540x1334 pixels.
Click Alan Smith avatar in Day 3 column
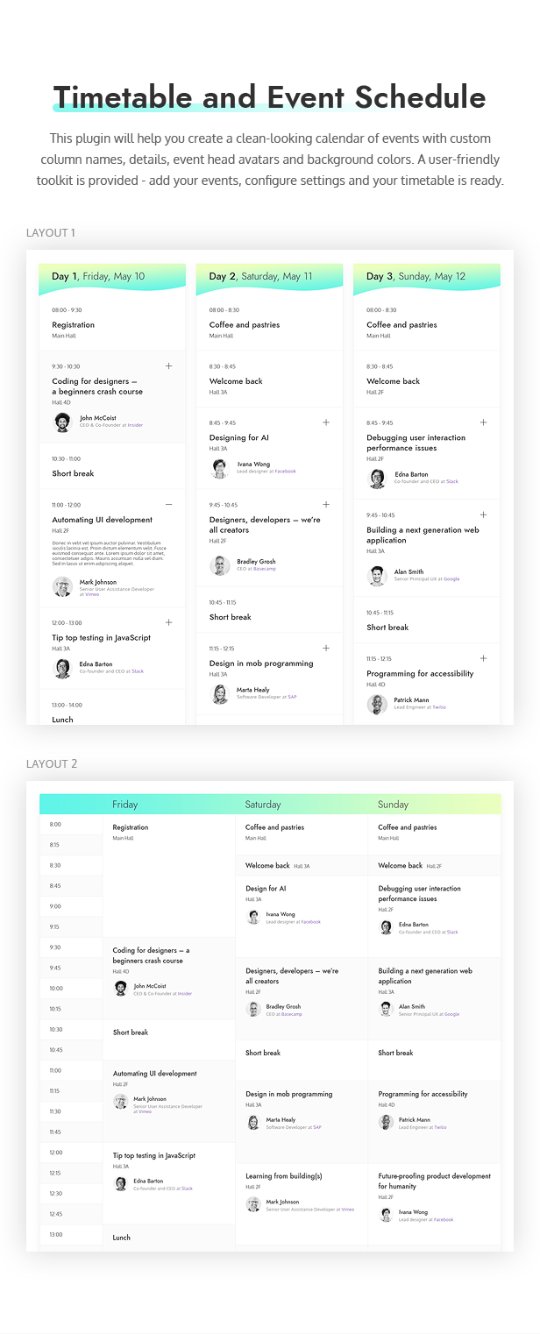377,576
